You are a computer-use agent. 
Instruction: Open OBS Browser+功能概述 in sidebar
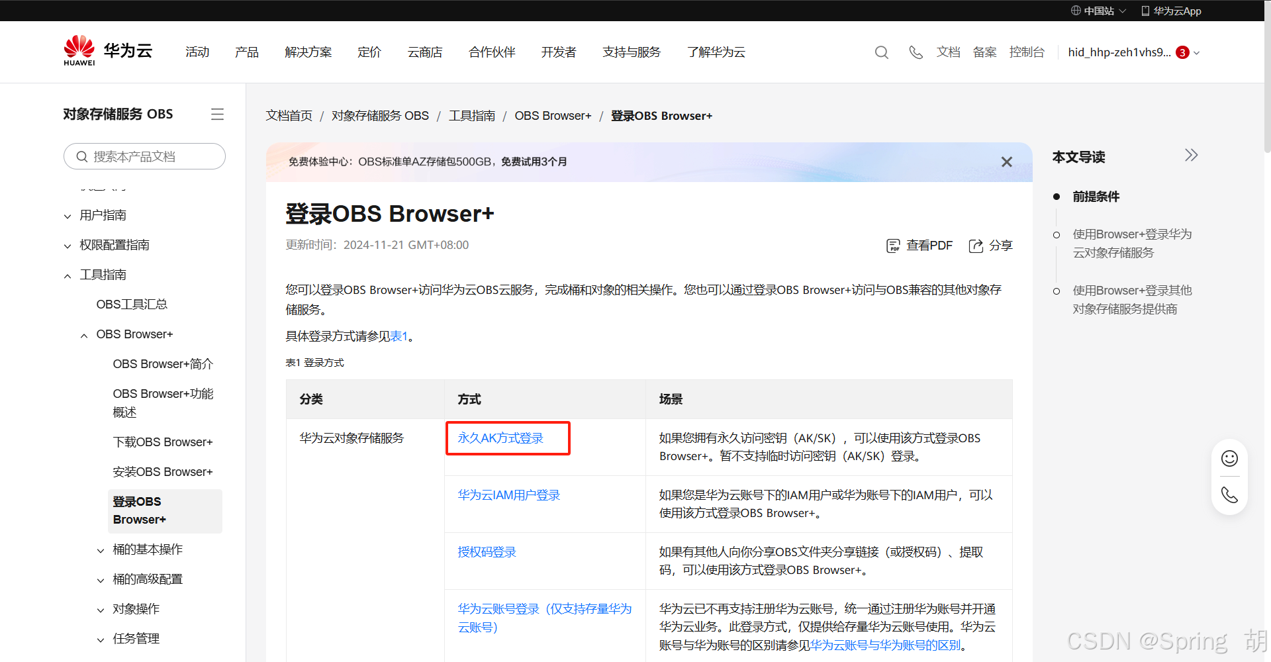click(x=164, y=402)
